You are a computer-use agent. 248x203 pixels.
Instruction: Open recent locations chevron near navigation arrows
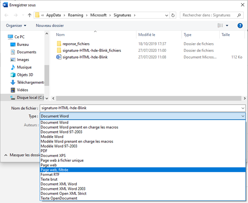point(23,15)
